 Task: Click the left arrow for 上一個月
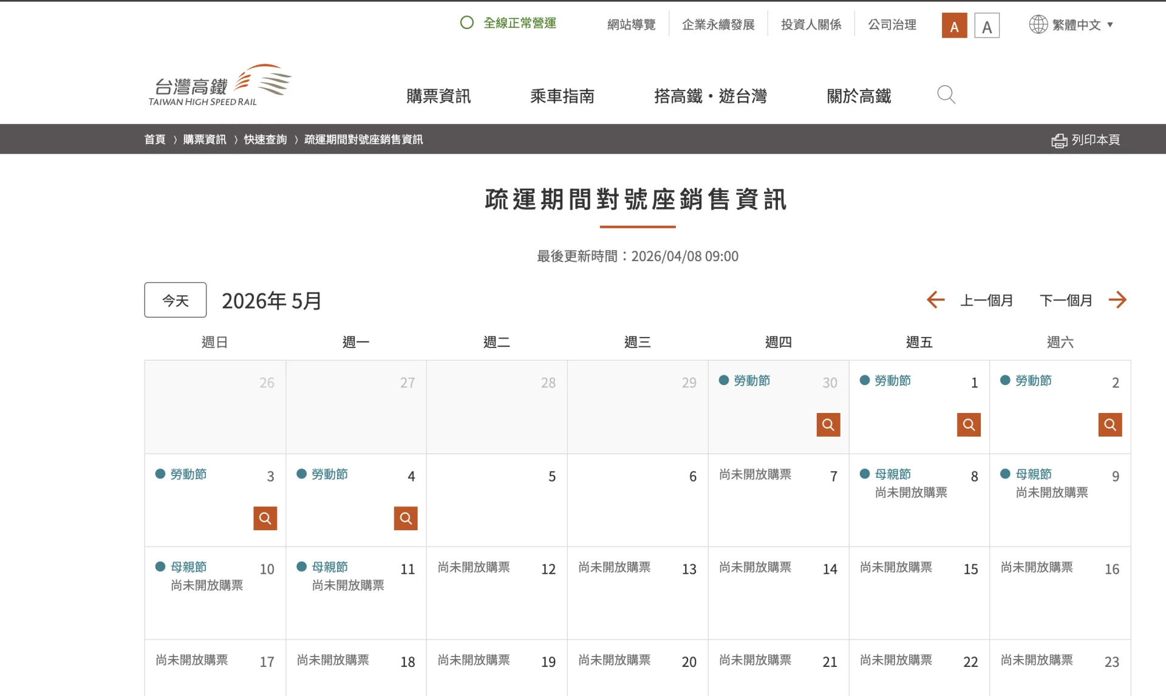[935, 299]
